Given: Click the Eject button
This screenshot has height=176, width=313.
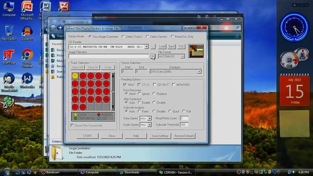Looking at the screenshot, I should coord(172,46).
